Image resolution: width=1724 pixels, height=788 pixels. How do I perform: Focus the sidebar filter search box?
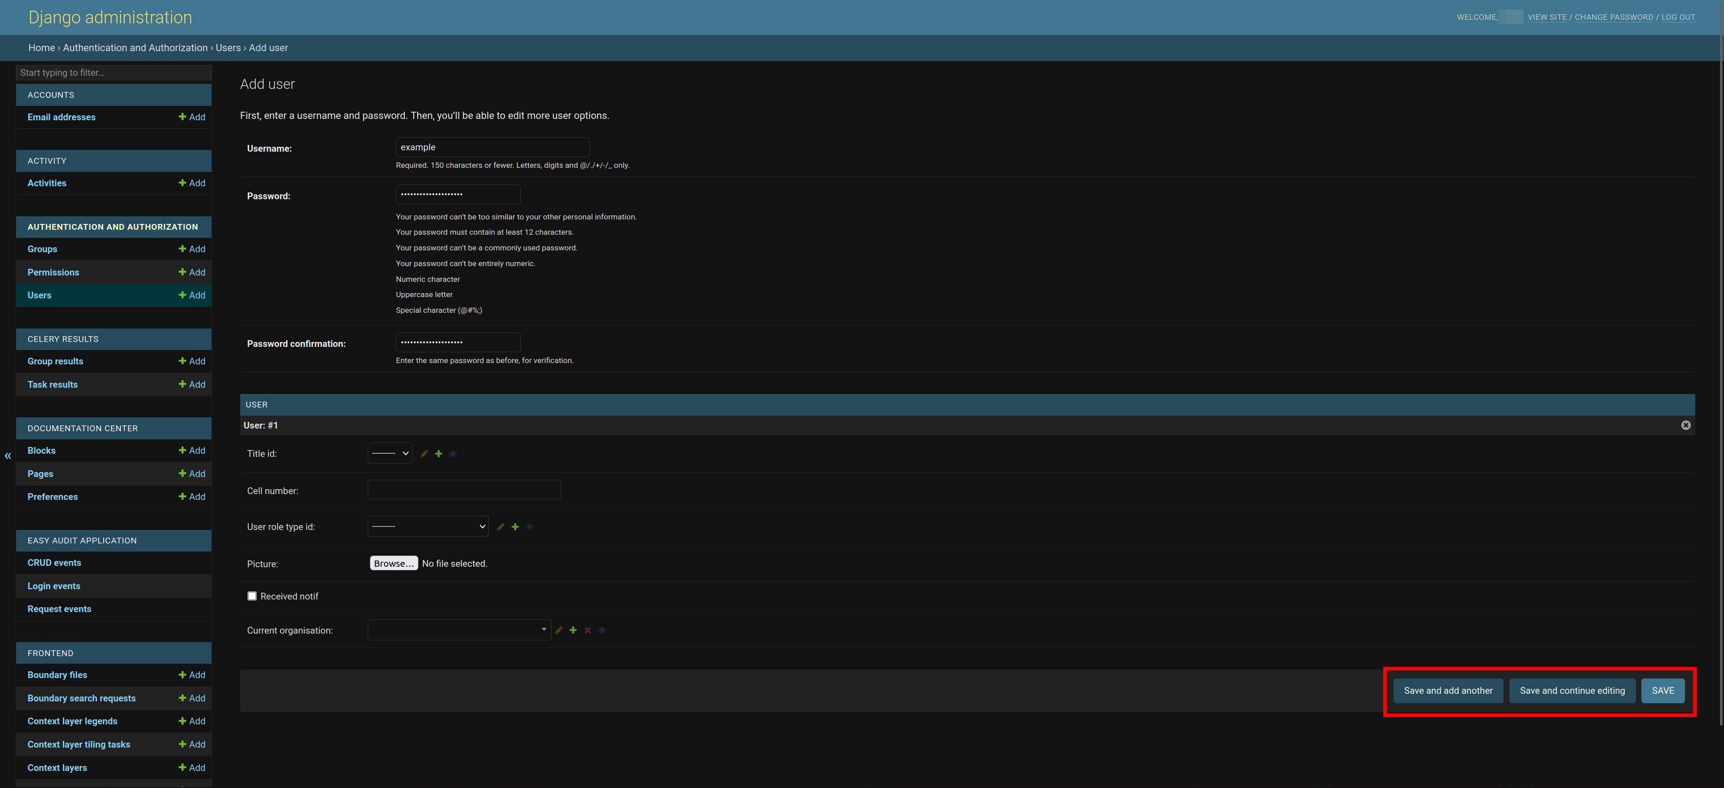[x=114, y=73]
